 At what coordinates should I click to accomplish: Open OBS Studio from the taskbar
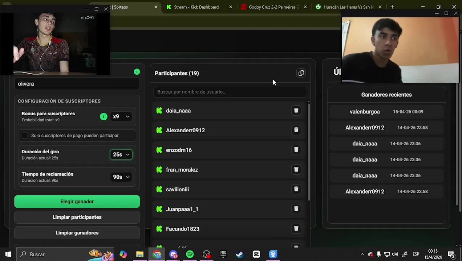206,254
